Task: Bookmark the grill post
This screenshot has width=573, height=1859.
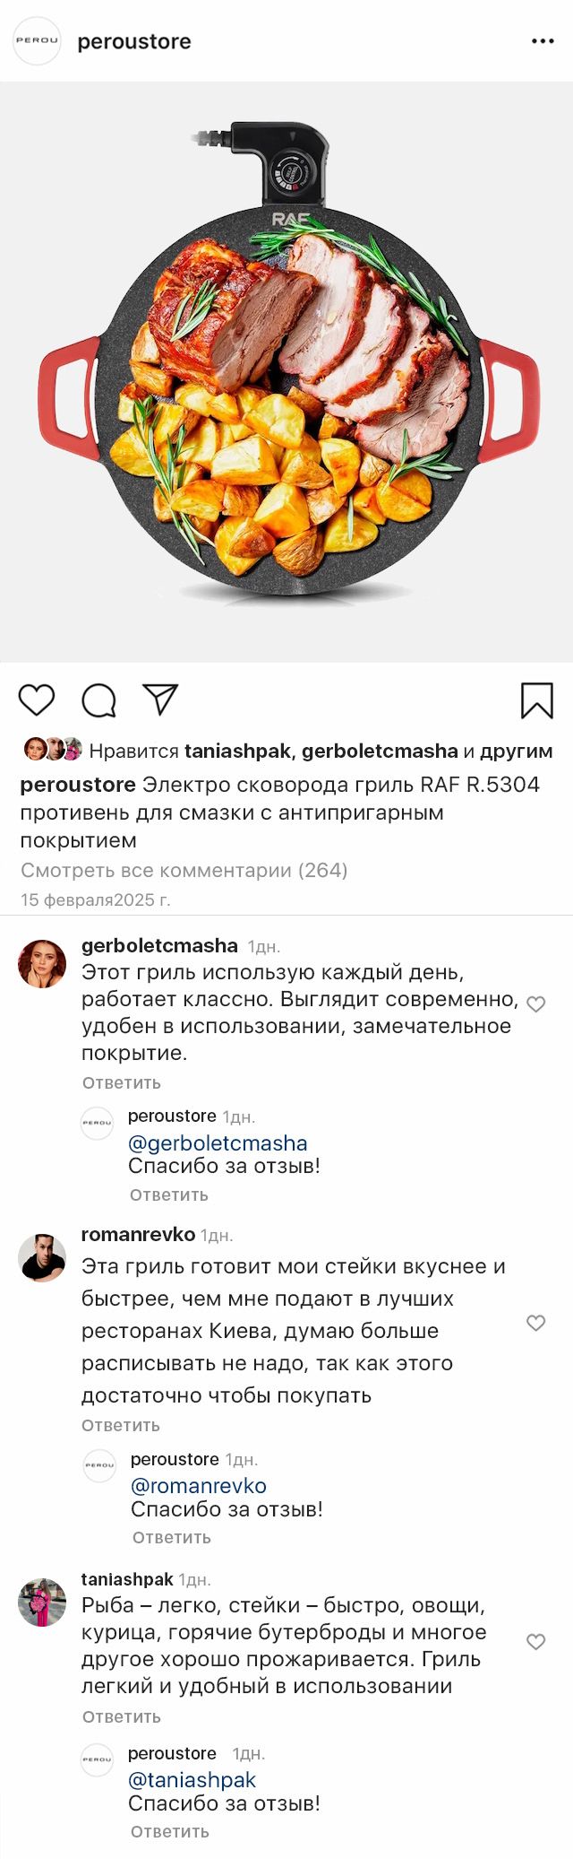Action: pyautogui.click(x=537, y=700)
